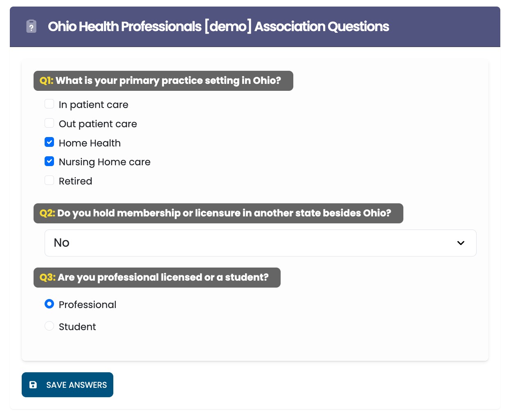Click the Q1 primary practice setting heading
Viewport: 513px width, 414px height.
[163, 81]
